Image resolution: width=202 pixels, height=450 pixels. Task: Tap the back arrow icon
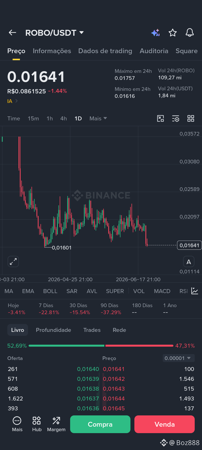12,33
